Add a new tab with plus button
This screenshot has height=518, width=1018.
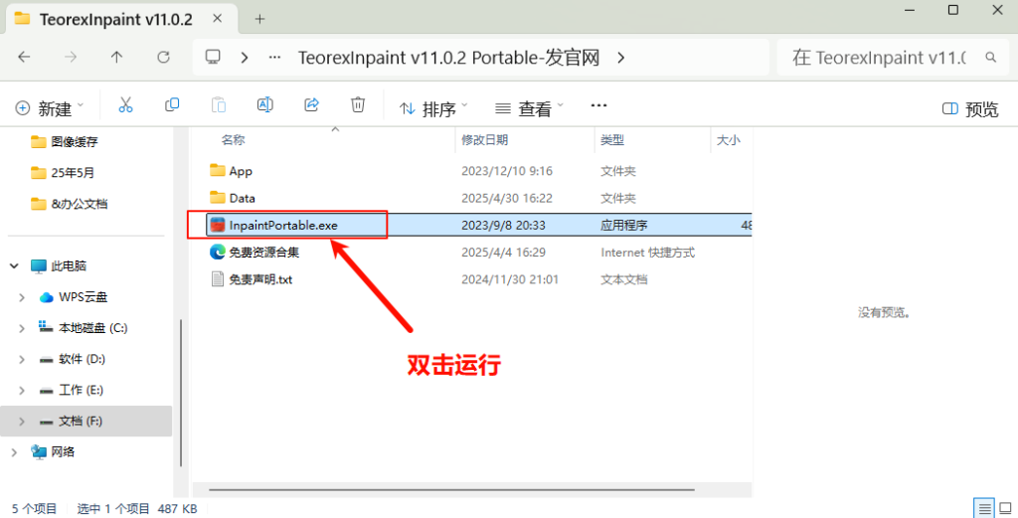pos(259,19)
